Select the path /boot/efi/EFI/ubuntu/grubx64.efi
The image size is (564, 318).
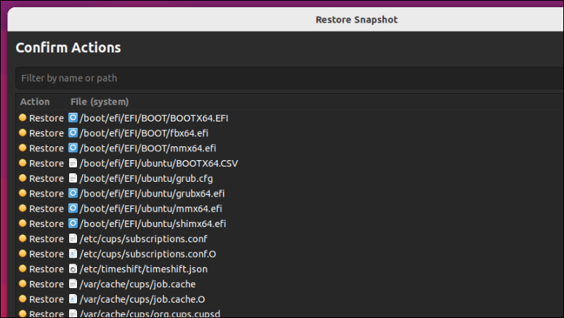152,194
